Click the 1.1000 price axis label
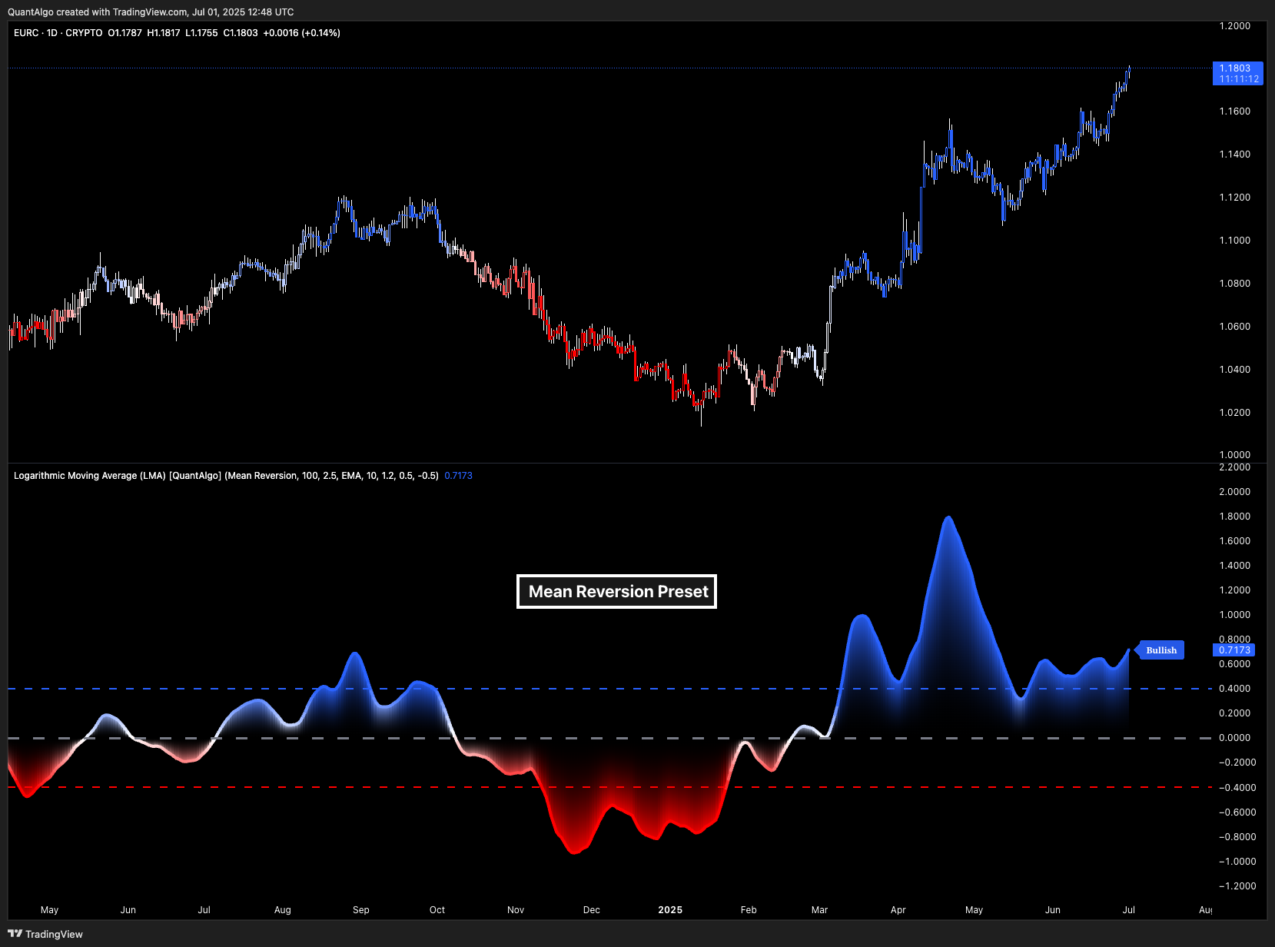The image size is (1275, 947). tap(1234, 241)
